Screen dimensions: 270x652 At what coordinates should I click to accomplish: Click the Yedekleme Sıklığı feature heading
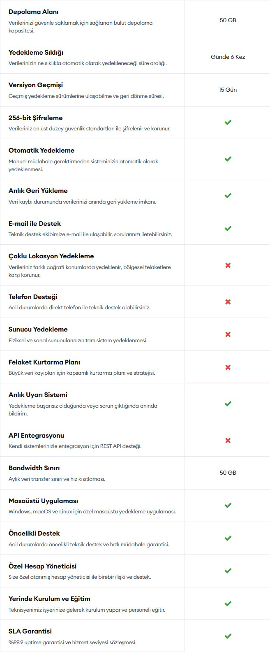[x=36, y=53]
